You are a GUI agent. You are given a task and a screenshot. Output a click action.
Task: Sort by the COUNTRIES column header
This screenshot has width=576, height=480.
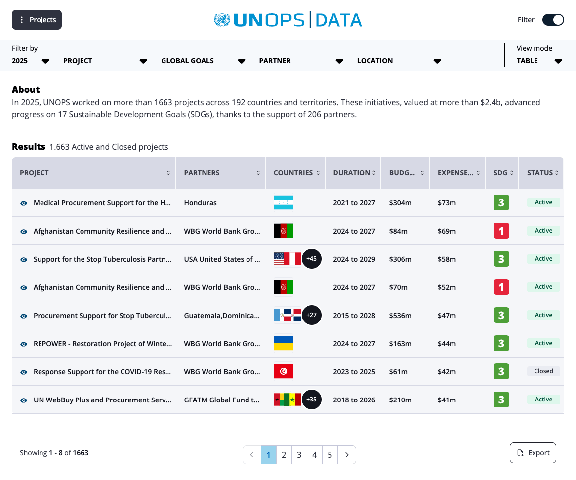(295, 173)
